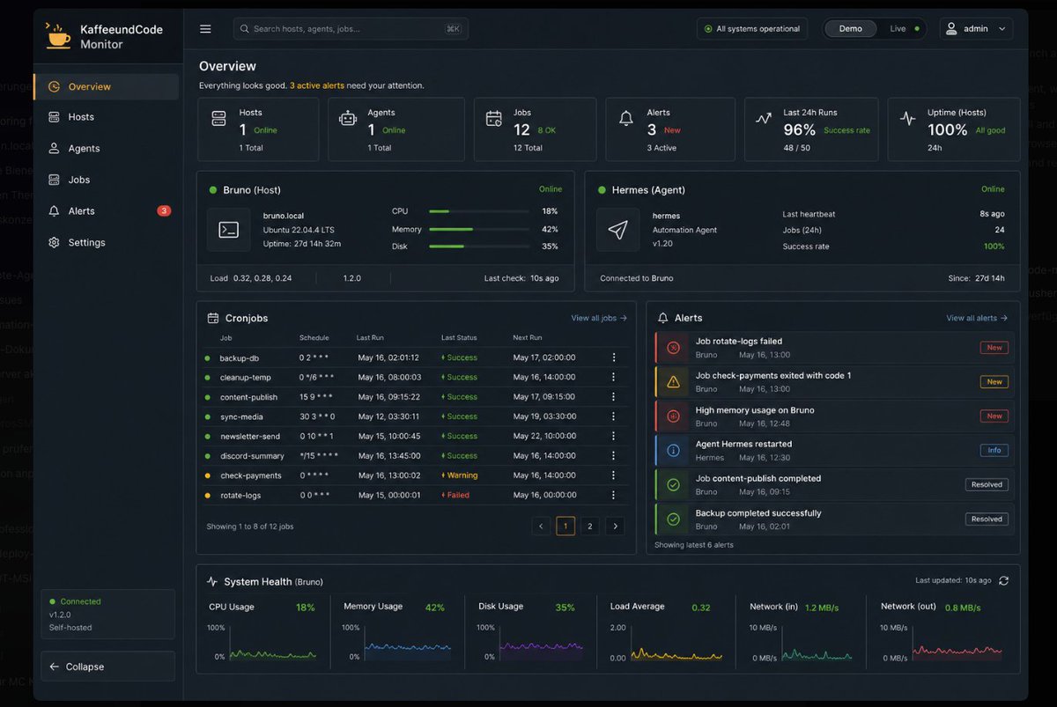The height and width of the screenshot is (707, 1057).
Task: Open the newsletter-send row options menu
Action: point(614,436)
